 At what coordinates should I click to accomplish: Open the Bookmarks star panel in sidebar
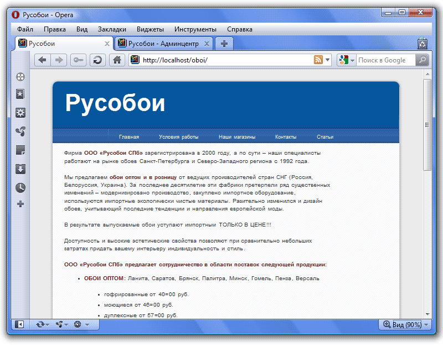[x=20, y=94]
